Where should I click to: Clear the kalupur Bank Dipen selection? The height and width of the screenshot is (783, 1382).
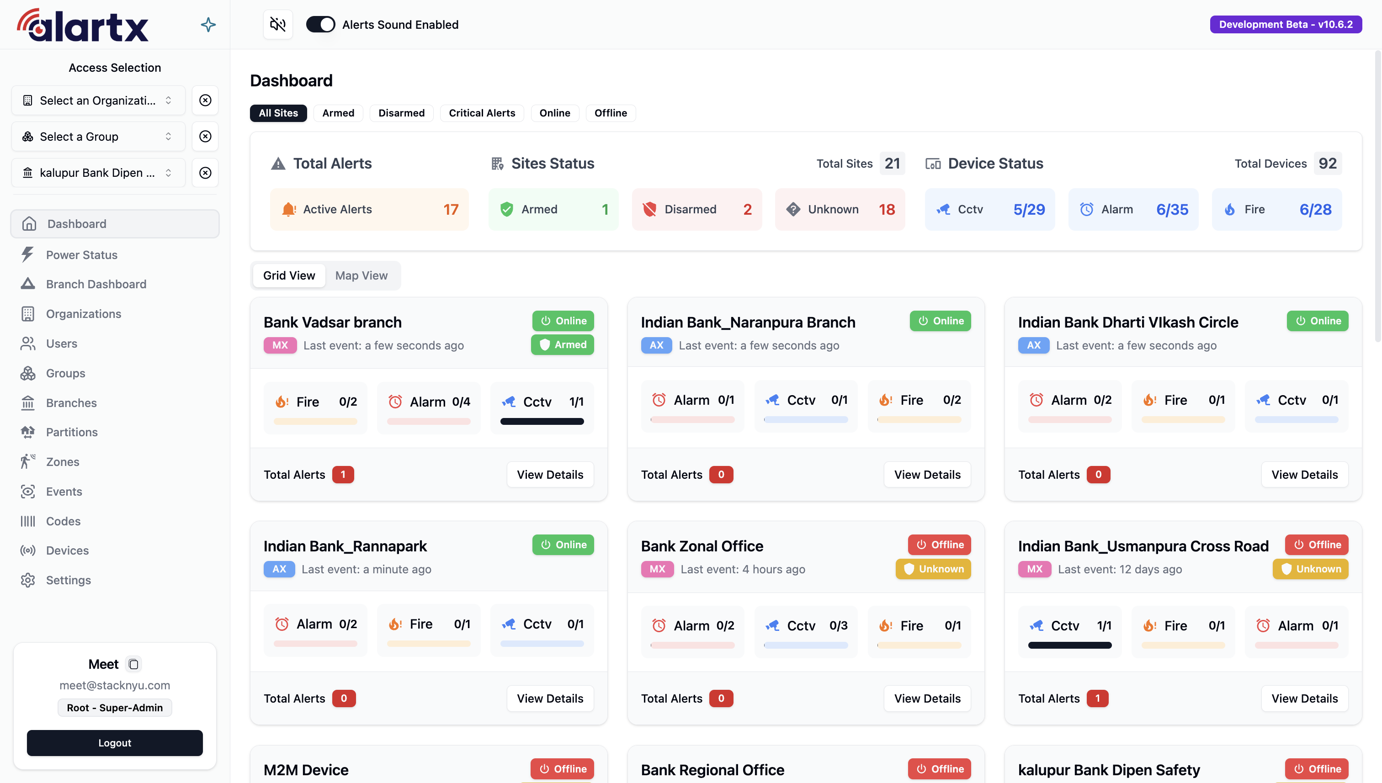pos(205,173)
